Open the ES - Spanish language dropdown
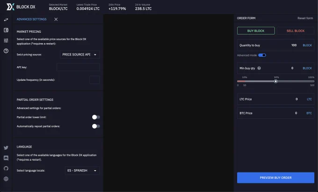Screen dimensions: 318x192 pos(82,171)
